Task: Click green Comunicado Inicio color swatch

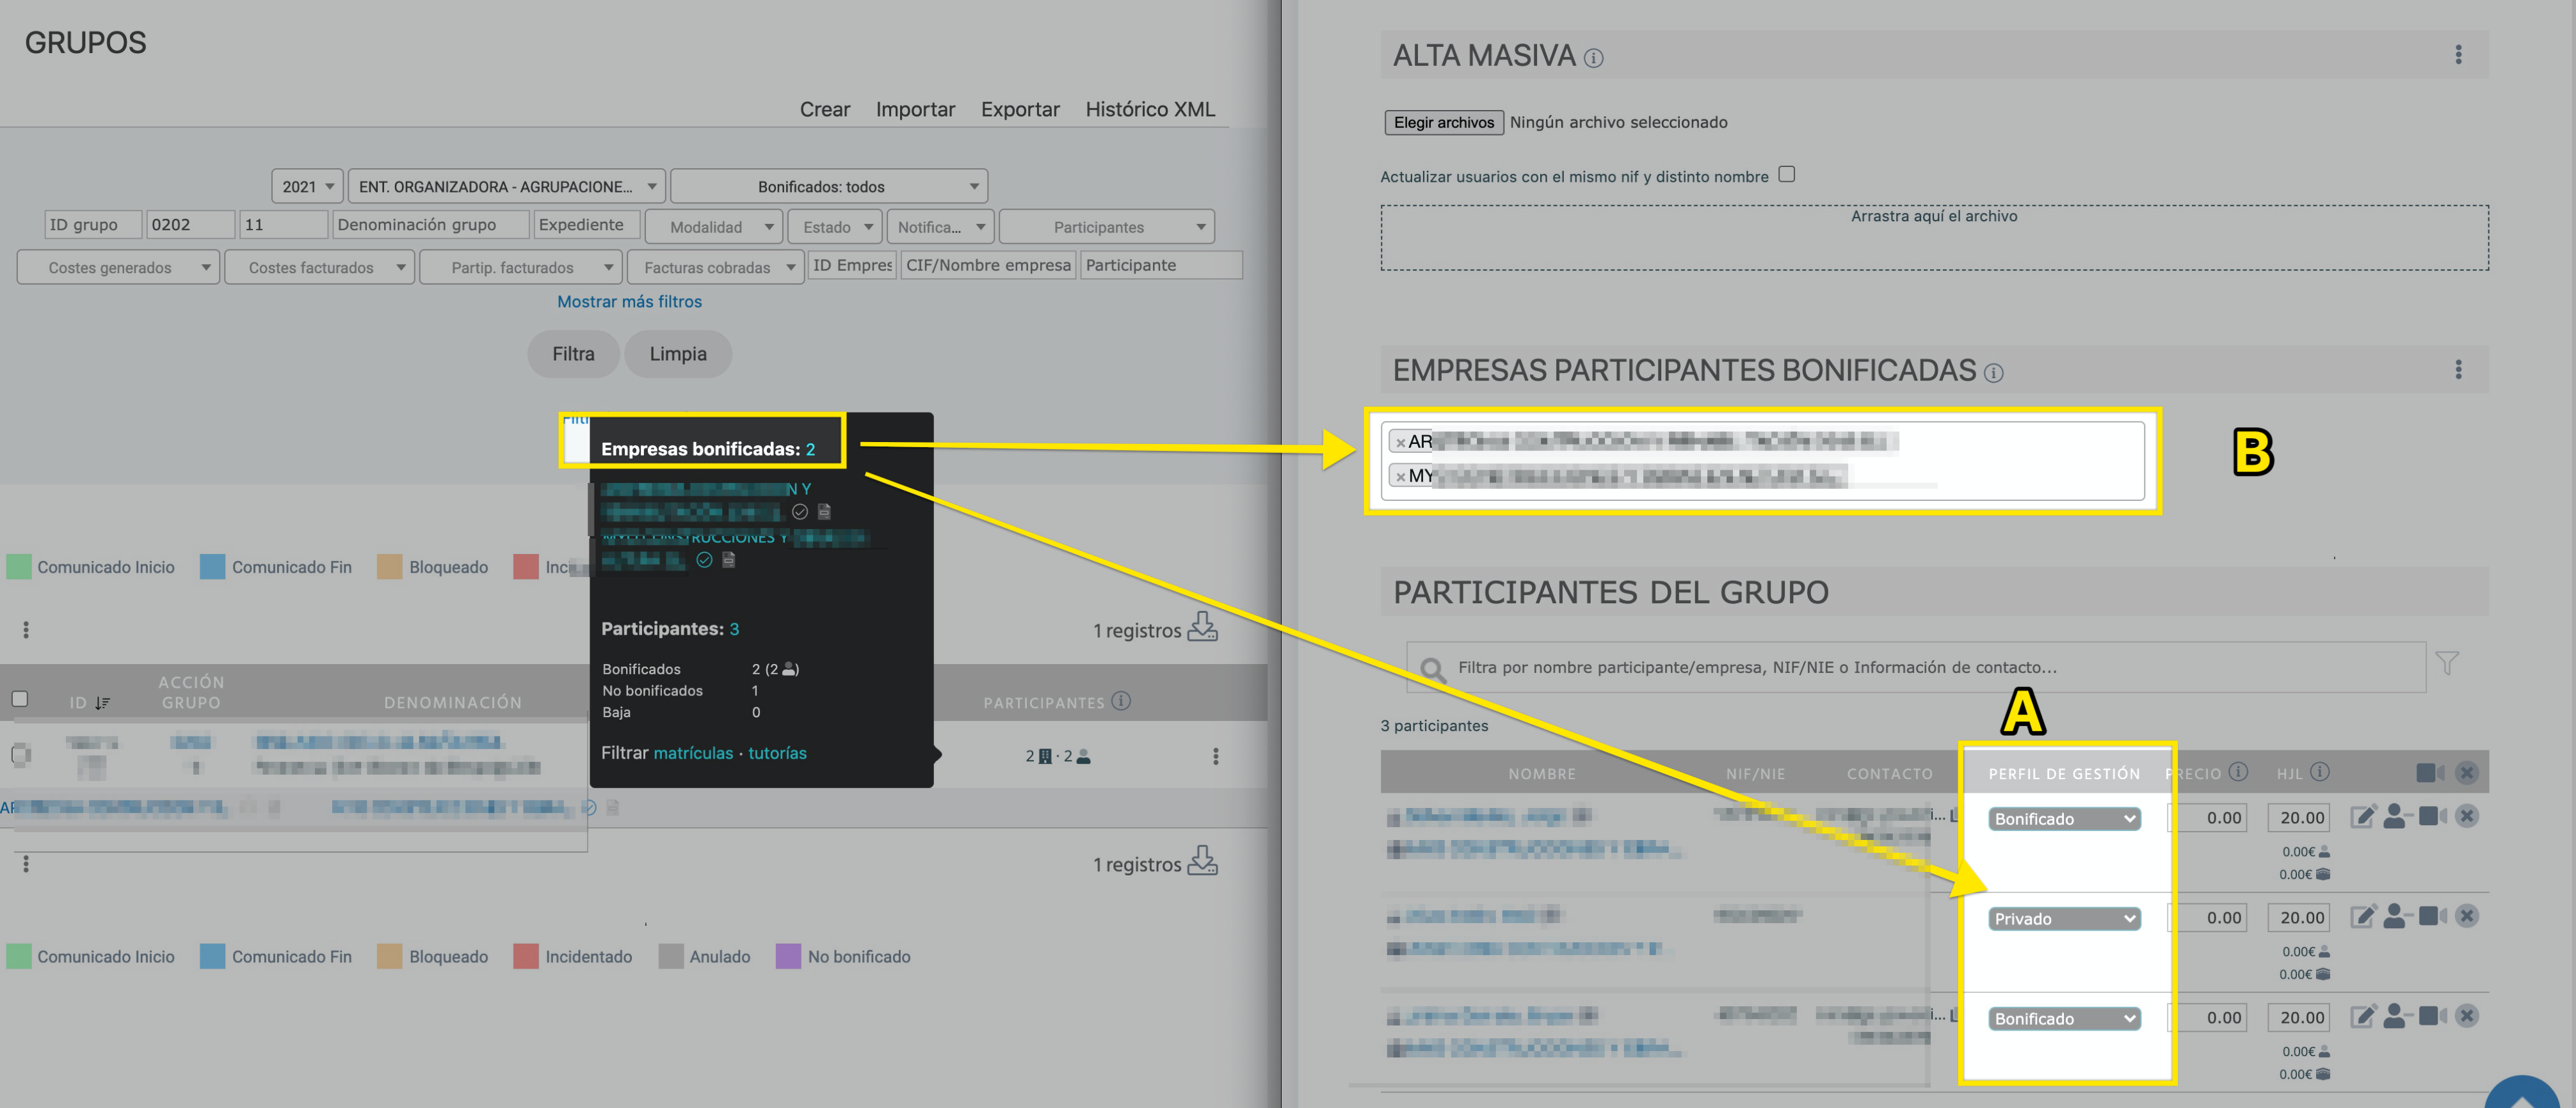Action: (19, 567)
